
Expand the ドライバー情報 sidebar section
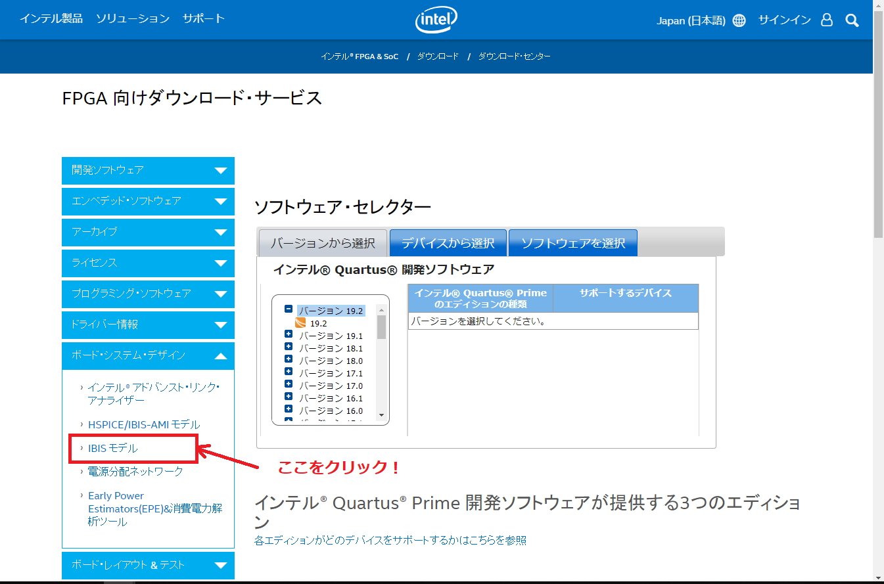(x=148, y=325)
